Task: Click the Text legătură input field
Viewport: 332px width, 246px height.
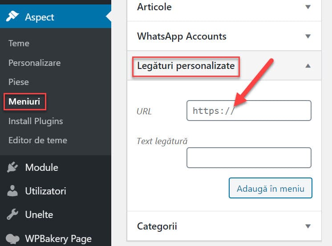Action: coord(248,158)
